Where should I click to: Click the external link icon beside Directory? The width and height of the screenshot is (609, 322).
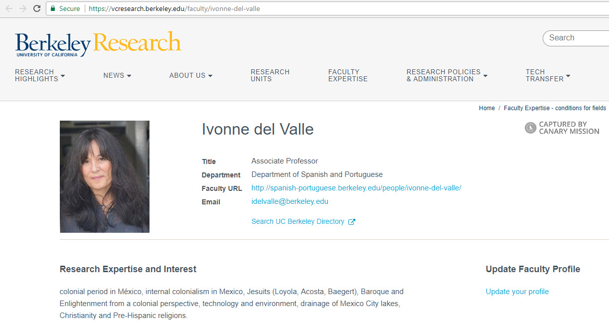tap(352, 222)
